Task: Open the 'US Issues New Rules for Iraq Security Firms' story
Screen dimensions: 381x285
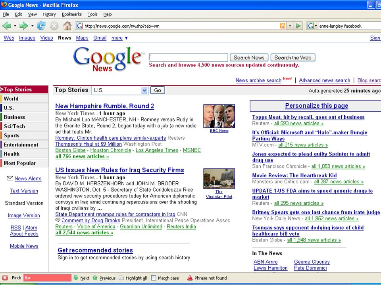Action: point(119,170)
